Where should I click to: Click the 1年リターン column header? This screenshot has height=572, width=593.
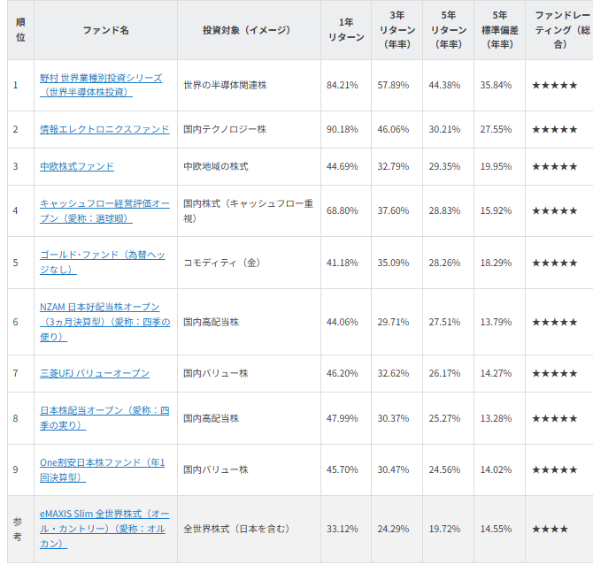click(x=346, y=30)
